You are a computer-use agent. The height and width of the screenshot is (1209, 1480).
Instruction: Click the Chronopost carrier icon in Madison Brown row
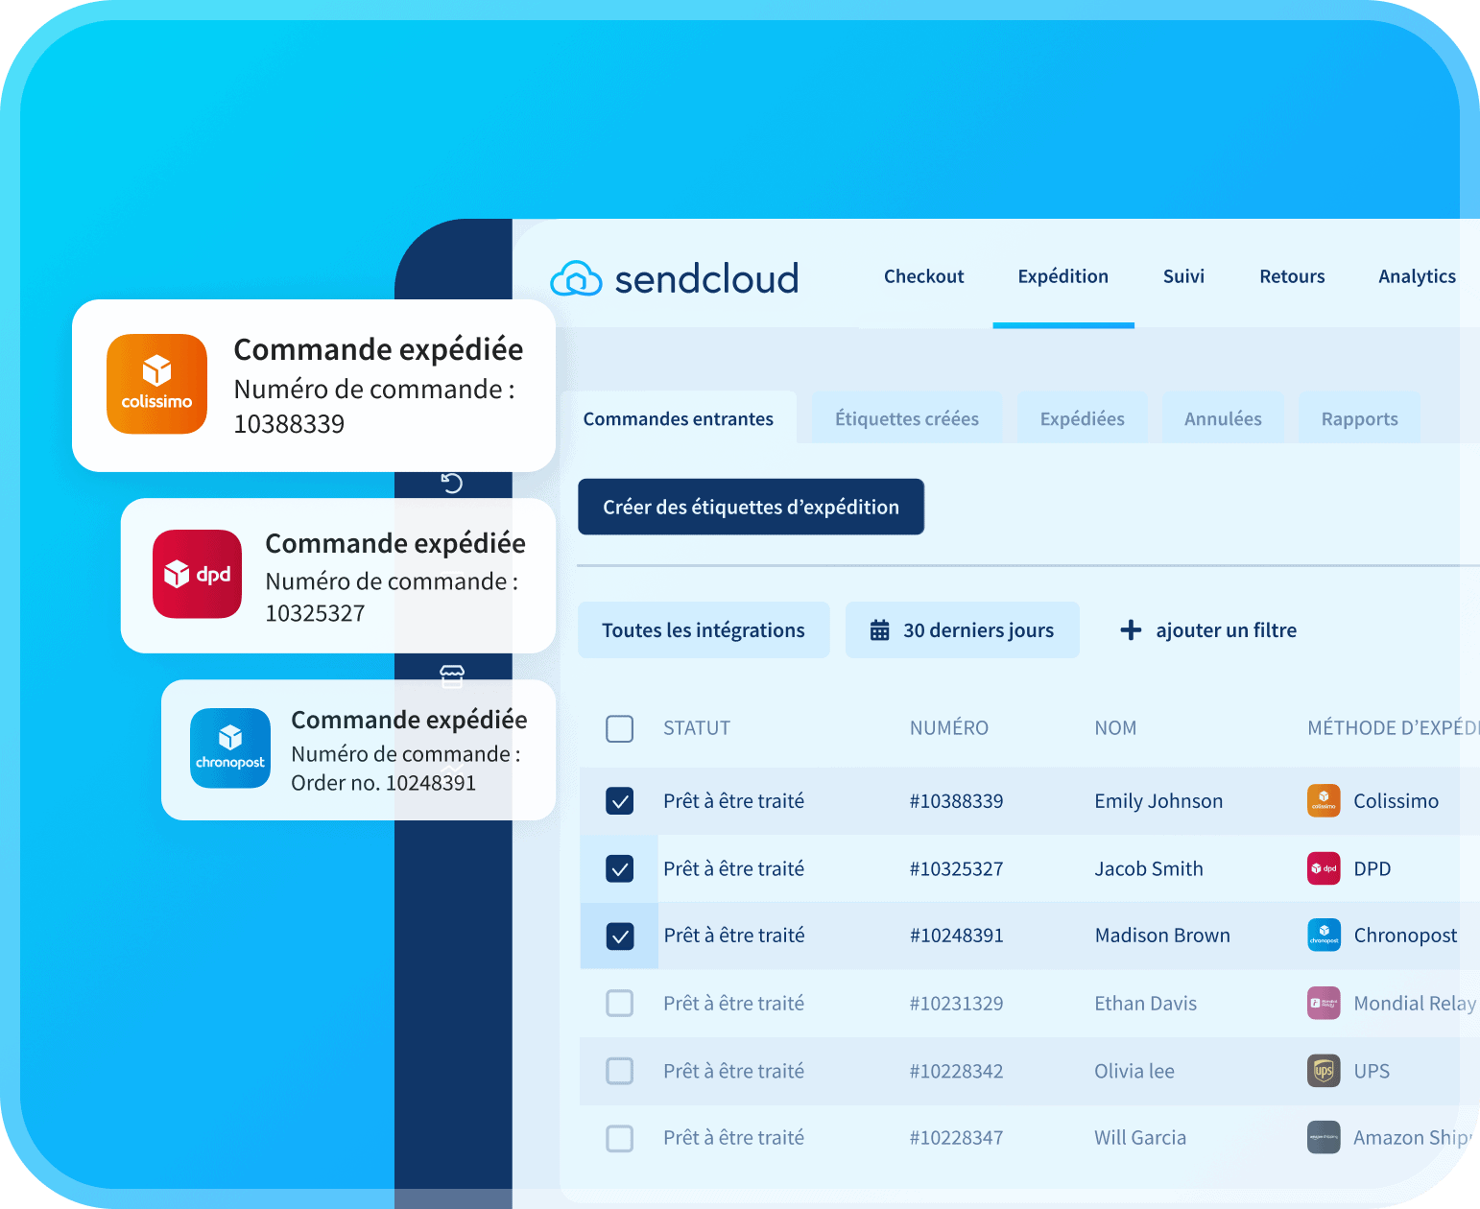tap(1324, 935)
